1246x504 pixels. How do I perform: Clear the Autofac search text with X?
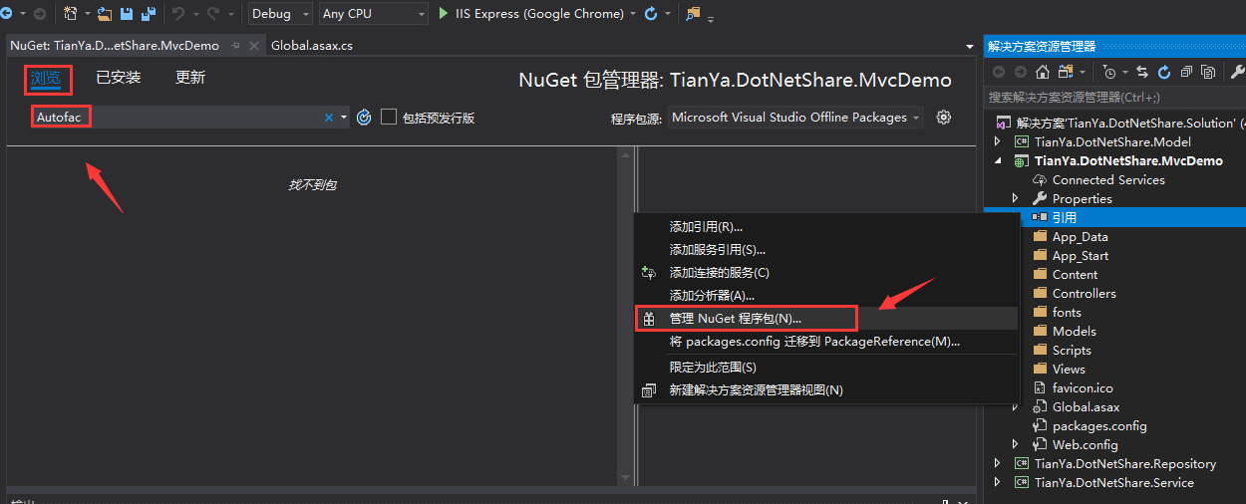[x=329, y=118]
